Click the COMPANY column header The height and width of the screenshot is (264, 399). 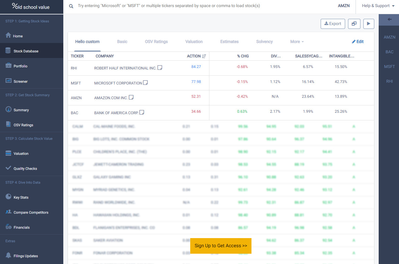pos(105,56)
